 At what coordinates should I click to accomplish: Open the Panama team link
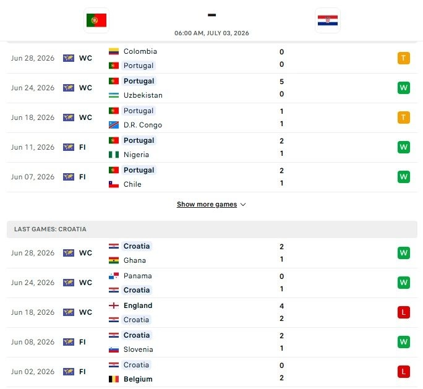137,276
